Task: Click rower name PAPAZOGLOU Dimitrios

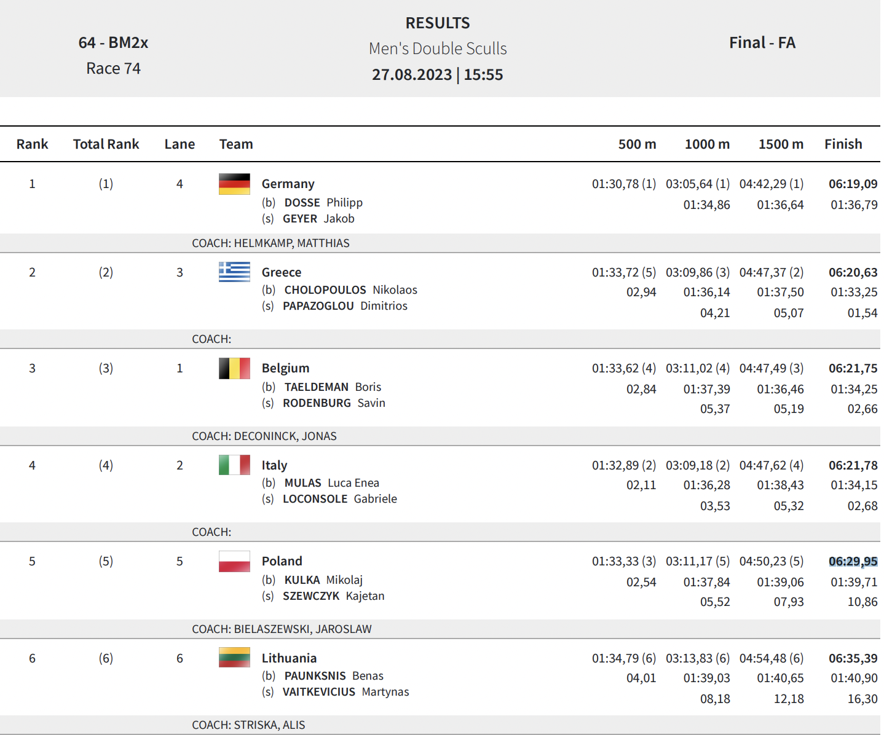Action: (345, 305)
